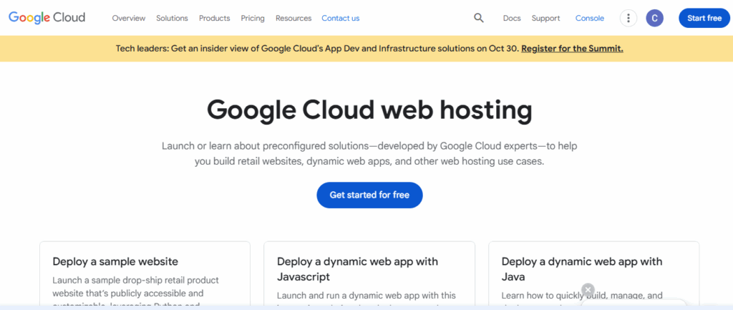Click Register for the Summit link

coord(572,48)
